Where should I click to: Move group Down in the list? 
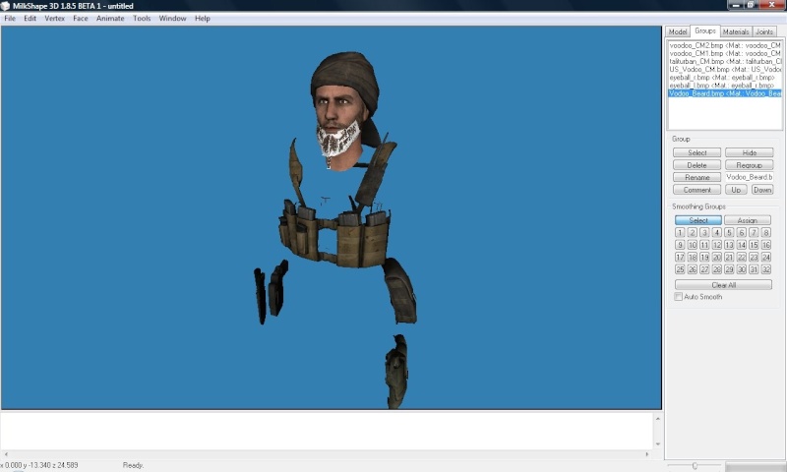(x=761, y=190)
